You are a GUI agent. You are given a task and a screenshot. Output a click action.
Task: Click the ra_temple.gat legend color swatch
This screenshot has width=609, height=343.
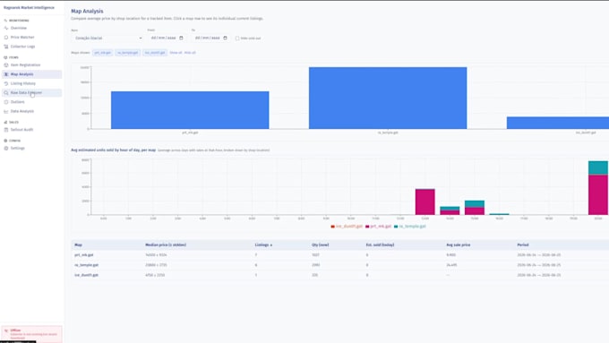[x=396, y=227]
